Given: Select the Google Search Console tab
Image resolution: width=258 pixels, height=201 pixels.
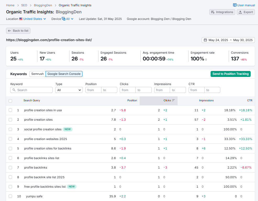Looking at the screenshot, I should click(x=64, y=74).
